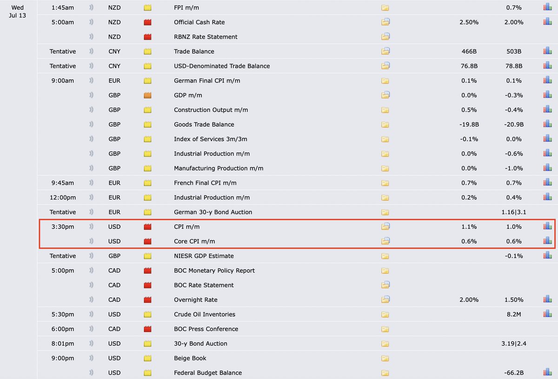Expand detail folder for Core CPI m/m
The height and width of the screenshot is (379, 558).
pyautogui.click(x=385, y=241)
